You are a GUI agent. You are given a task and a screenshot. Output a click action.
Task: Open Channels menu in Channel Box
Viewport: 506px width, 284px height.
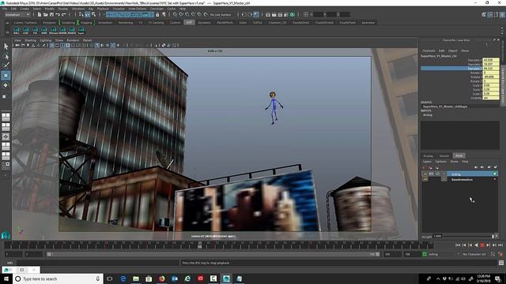click(429, 50)
